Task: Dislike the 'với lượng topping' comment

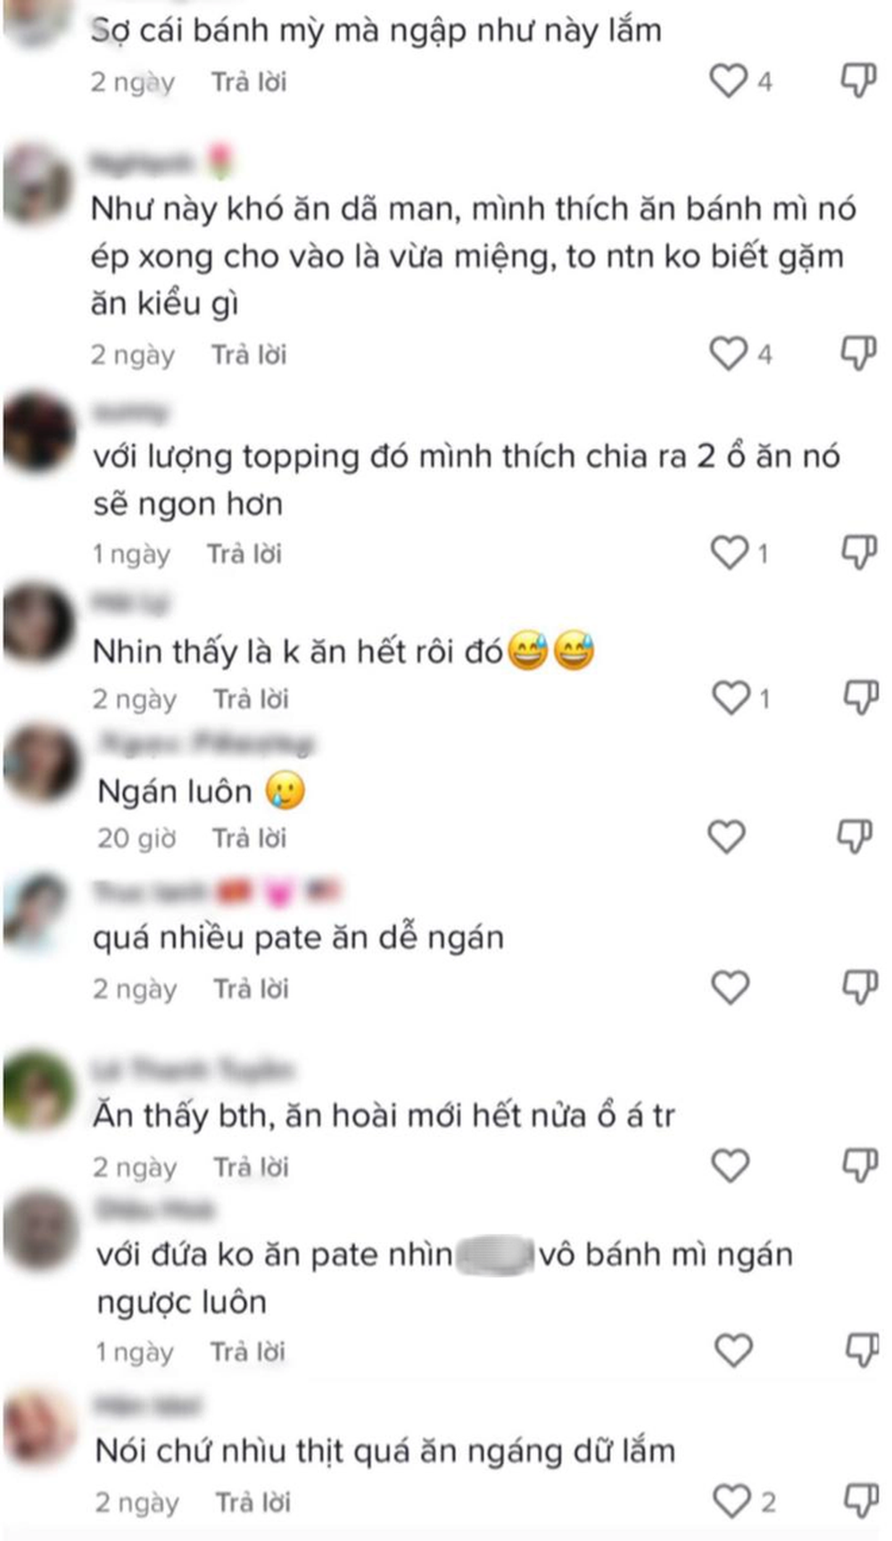Action: click(860, 552)
